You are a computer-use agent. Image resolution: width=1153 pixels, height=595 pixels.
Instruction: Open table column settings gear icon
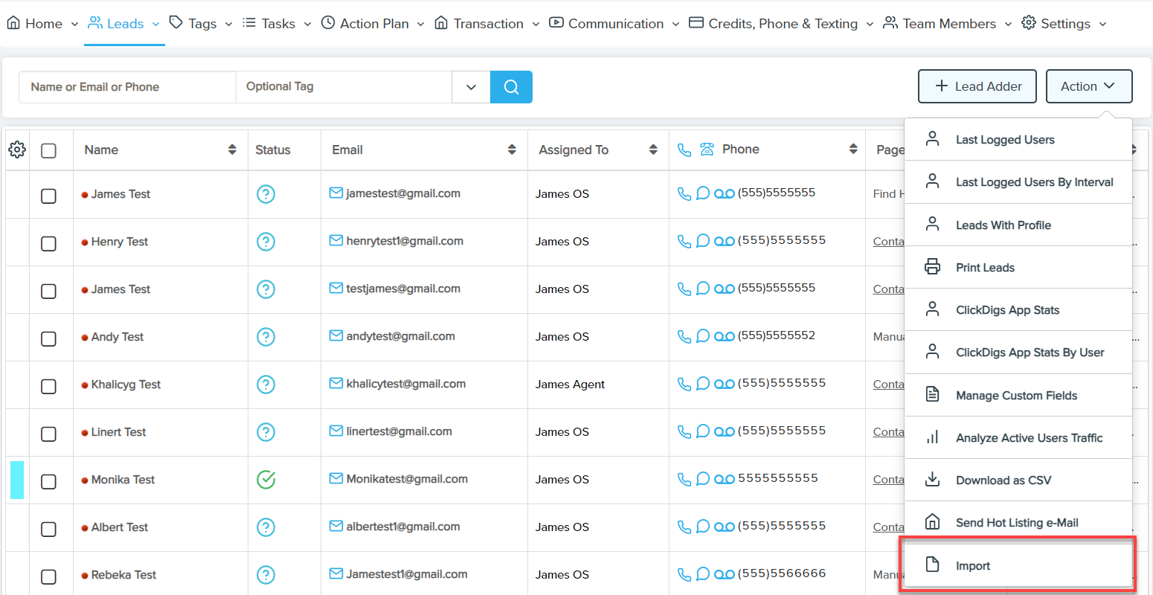point(17,149)
